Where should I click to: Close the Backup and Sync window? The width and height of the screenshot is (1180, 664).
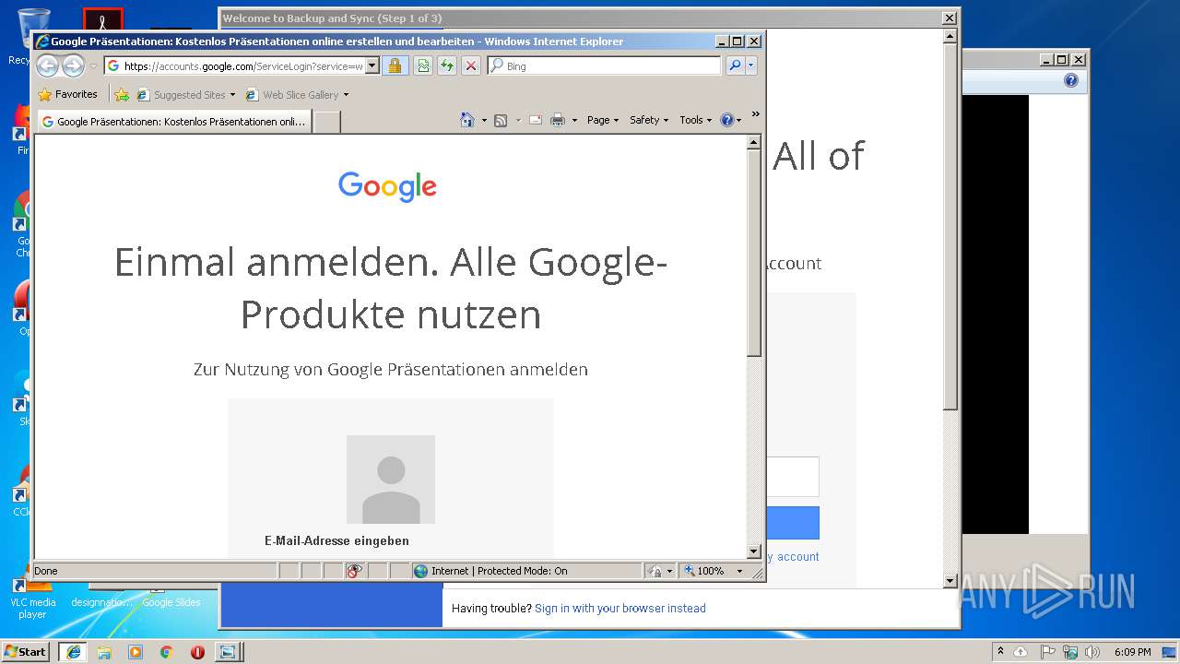949,18
